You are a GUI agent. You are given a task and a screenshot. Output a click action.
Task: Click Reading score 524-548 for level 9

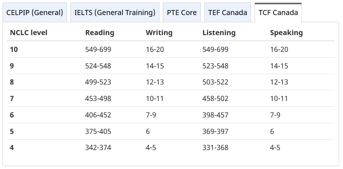tap(98, 66)
